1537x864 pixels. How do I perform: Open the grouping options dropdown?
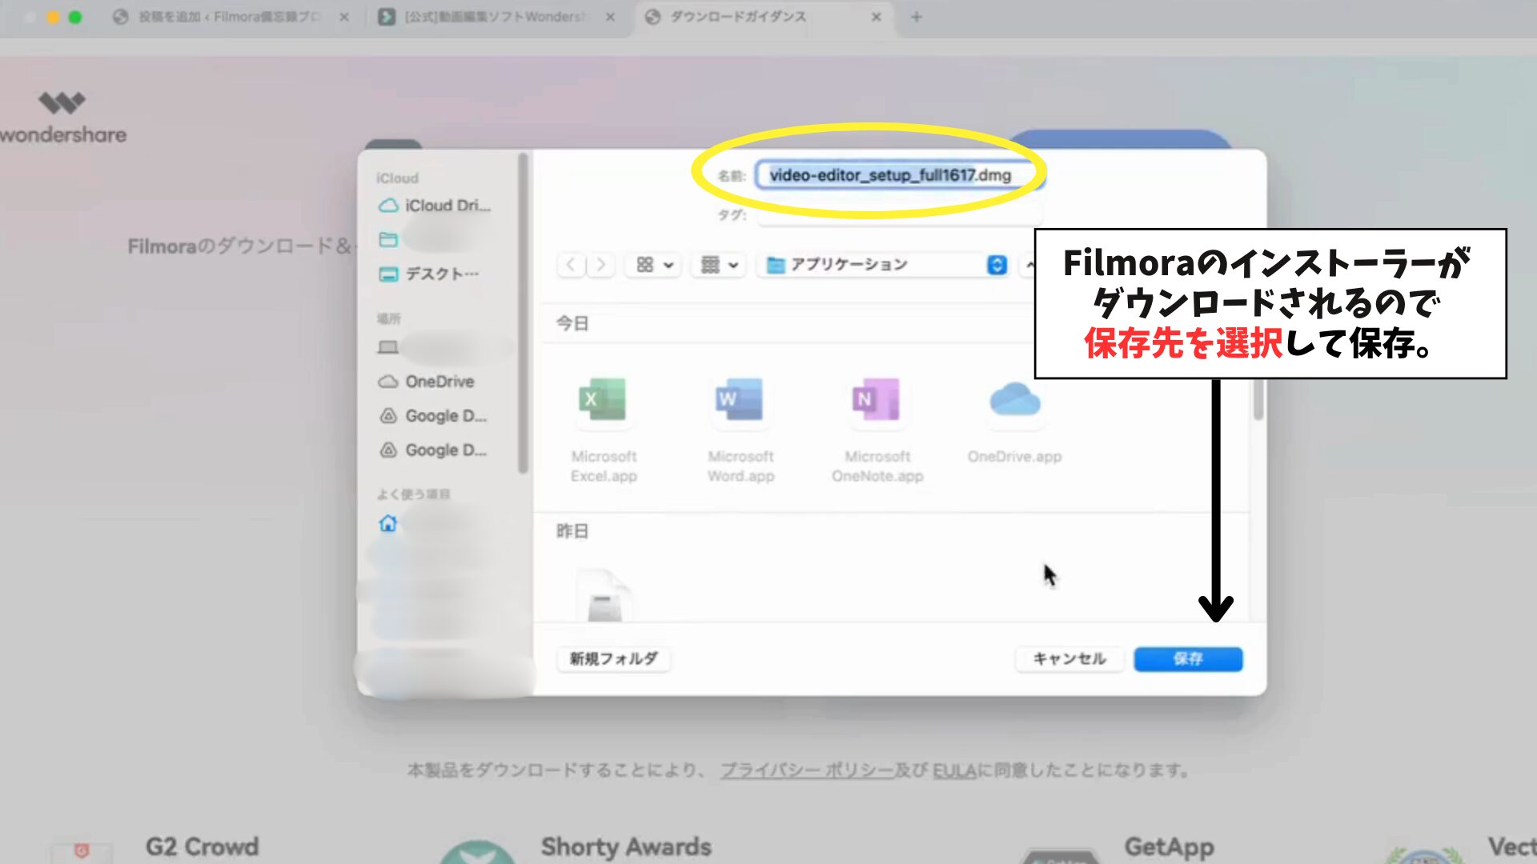point(719,265)
